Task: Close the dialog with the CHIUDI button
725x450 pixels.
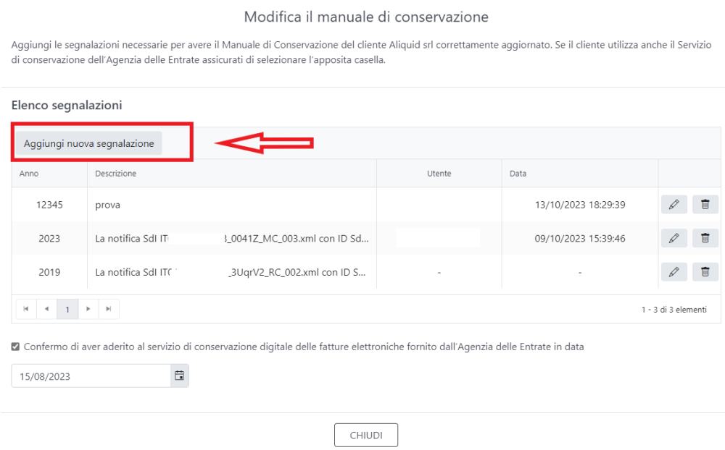Action: 366,435
